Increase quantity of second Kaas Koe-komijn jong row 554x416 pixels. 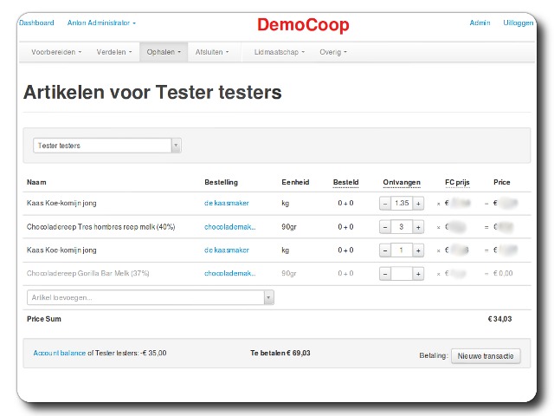(x=418, y=250)
